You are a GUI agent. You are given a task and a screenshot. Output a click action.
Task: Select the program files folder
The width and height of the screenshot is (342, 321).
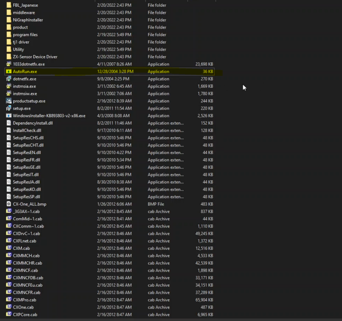point(25,35)
